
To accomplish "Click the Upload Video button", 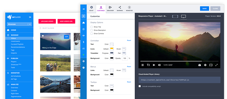I will click(47, 21).
